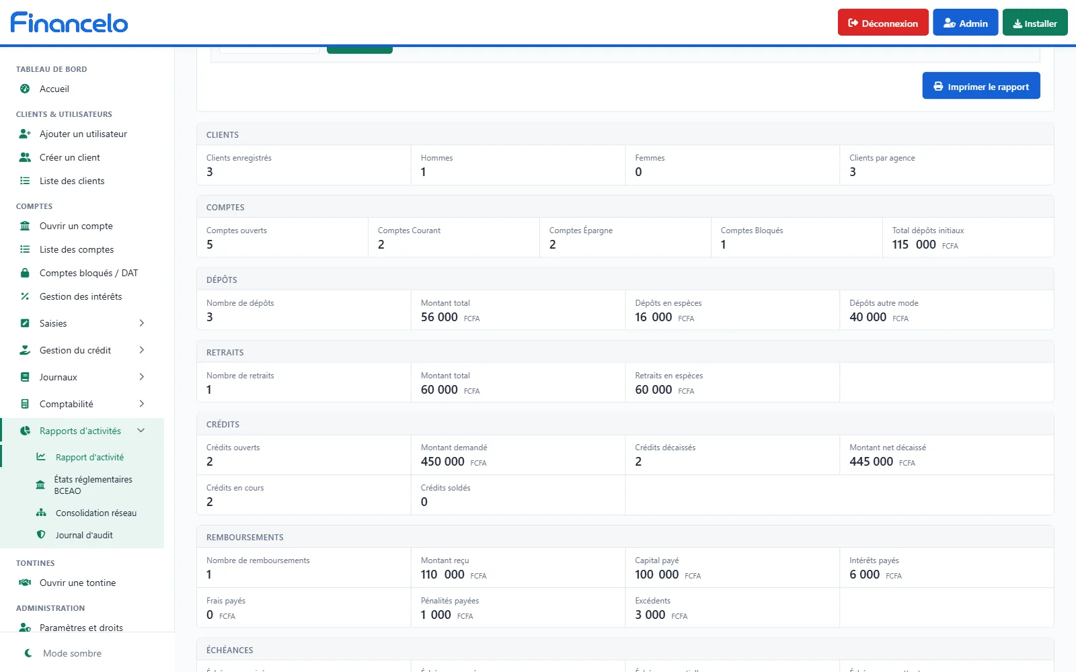1076x672 pixels.
Task: Click the Montant net décaissé value 445 000
Action: tap(871, 462)
